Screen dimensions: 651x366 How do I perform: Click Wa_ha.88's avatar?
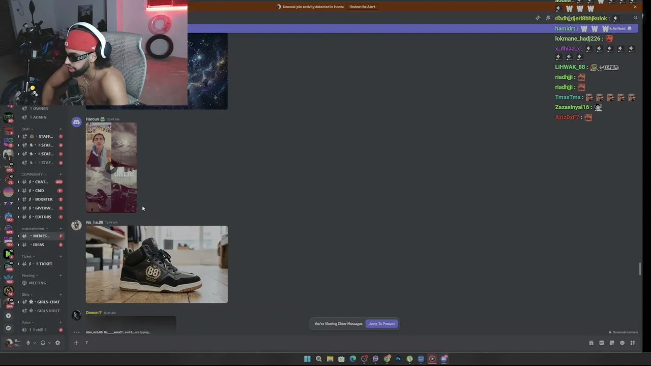click(x=76, y=225)
